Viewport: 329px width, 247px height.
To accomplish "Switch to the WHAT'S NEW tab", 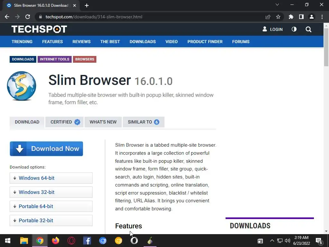I will click(103, 122).
